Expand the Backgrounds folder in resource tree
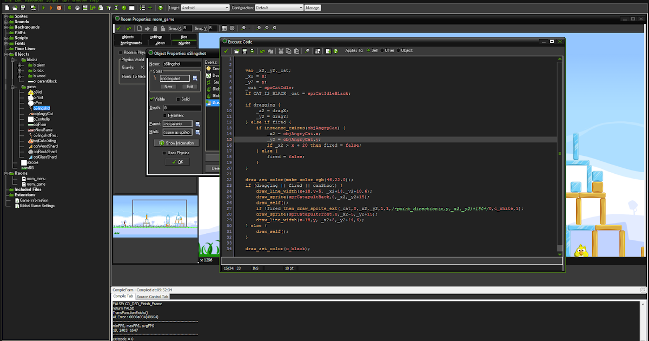 pos(6,27)
